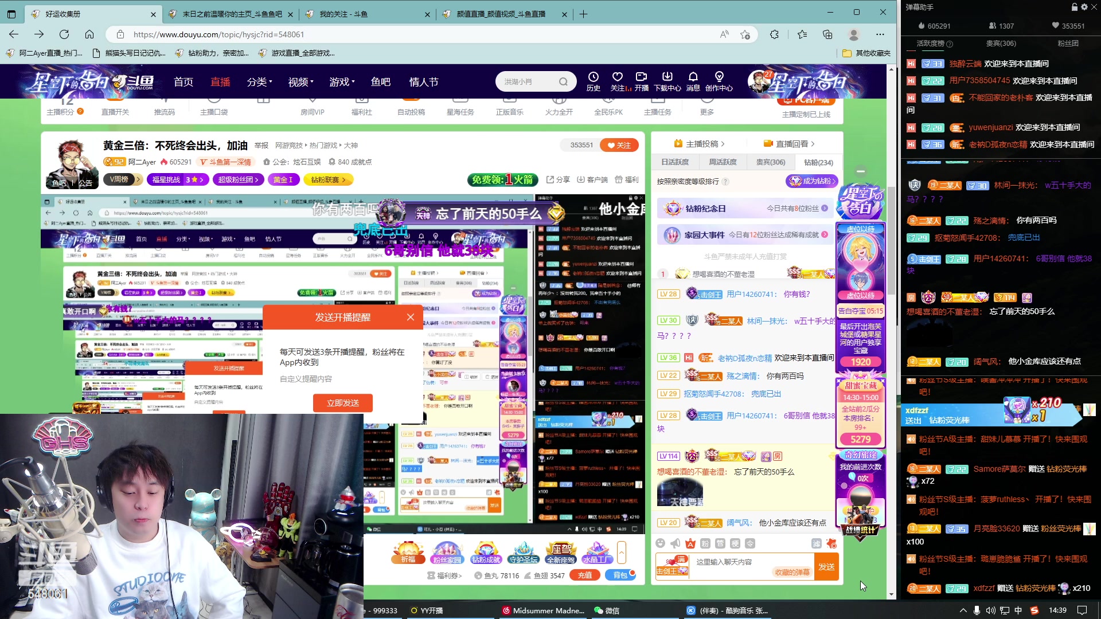Image resolution: width=1101 pixels, height=619 pixels.
Task: Select 情人节 in Douyu navigation
Action: [424, 82]
